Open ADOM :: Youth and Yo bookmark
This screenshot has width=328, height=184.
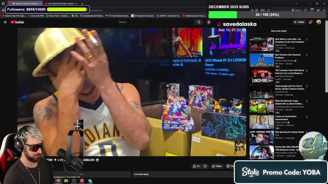click(x=168, y=16)
